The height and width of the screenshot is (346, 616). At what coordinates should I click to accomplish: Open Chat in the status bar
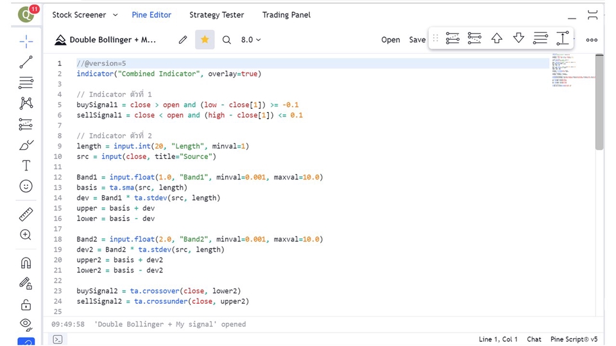click(534, 340)
